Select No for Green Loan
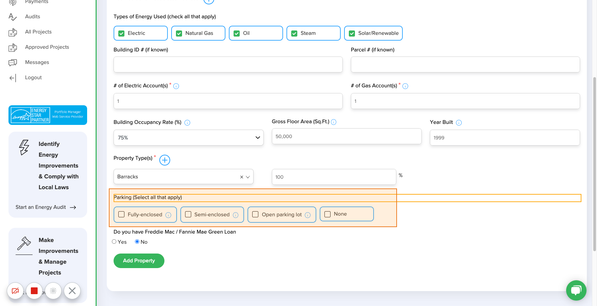Screen dimensions: 597x306 click(137, 242)
